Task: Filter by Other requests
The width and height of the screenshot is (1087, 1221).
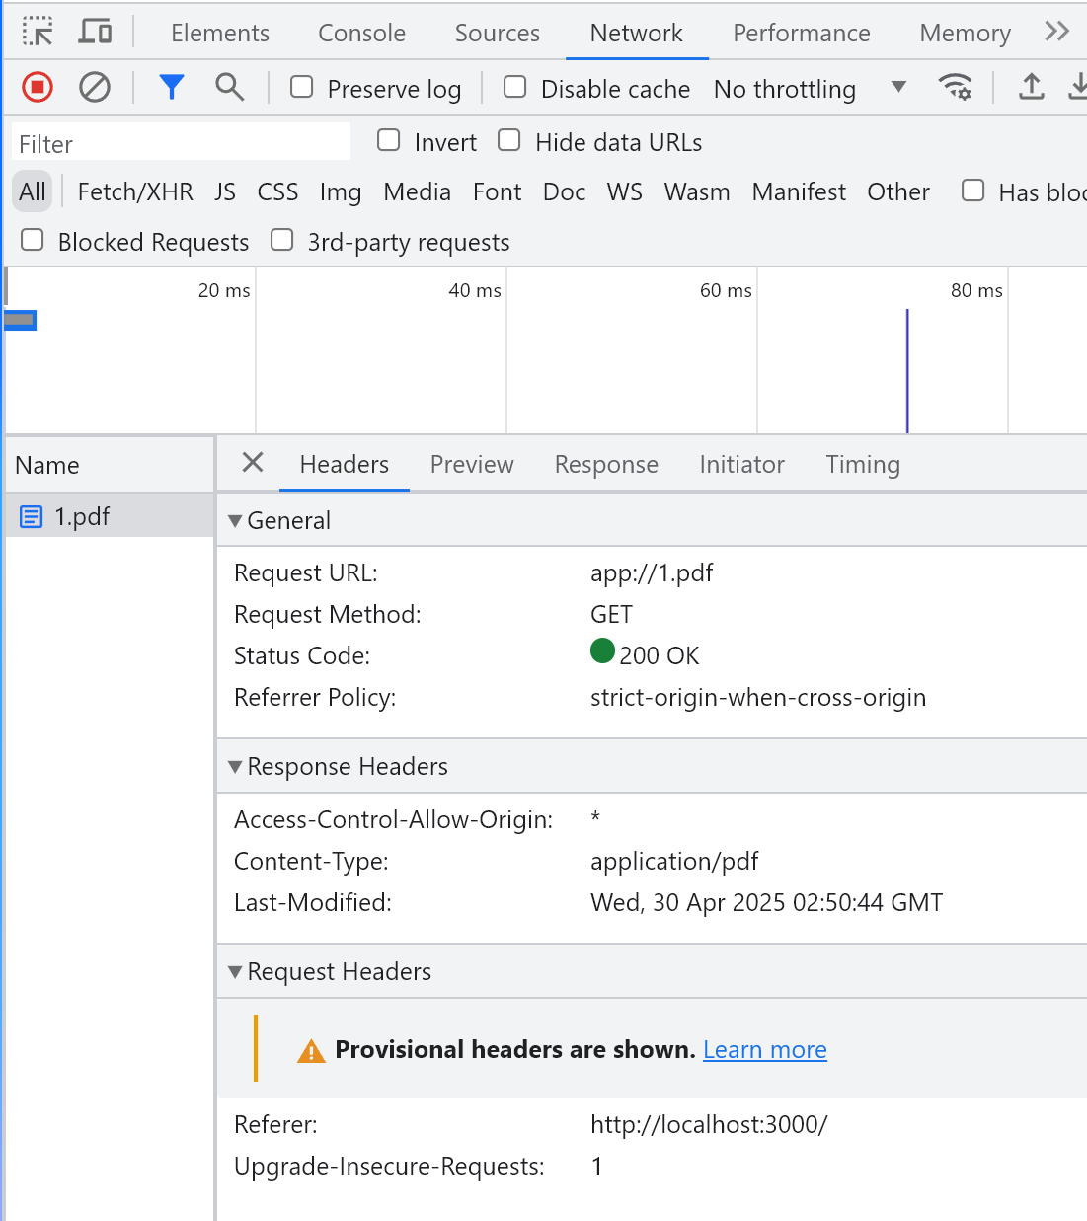Action: point(898,191)
